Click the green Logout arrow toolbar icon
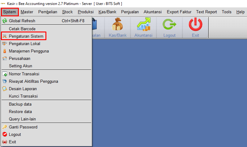This screenshot has height=147, width=247. (x=169, y=24)
